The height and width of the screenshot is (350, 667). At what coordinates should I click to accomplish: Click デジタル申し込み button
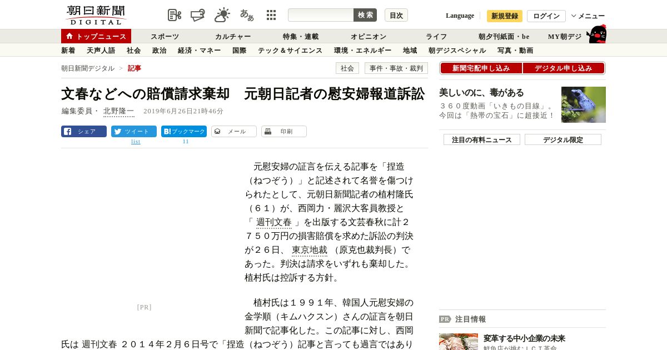564,68
